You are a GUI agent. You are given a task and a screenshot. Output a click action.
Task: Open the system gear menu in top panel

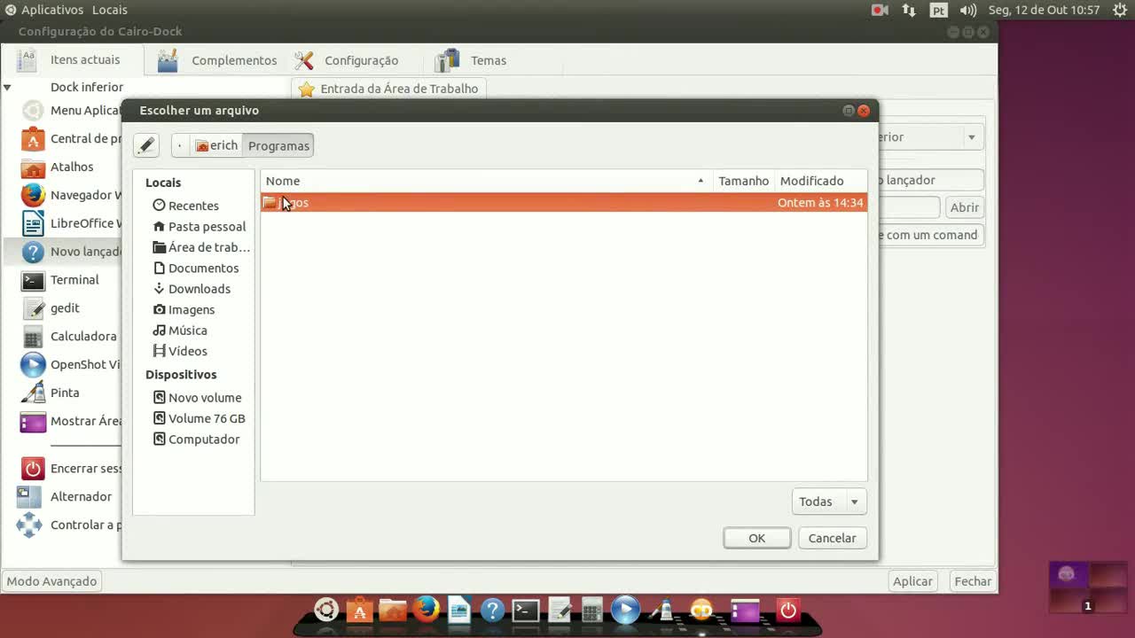point(1120,10)
